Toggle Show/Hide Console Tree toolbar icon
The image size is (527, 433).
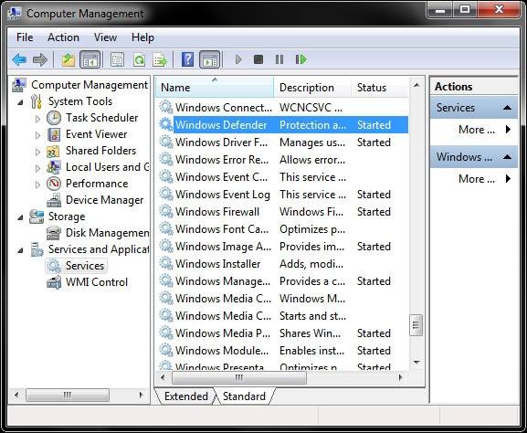(x=90, y=60)
